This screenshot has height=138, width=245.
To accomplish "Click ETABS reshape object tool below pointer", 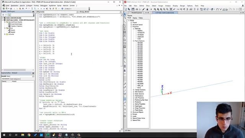I will pos(125,18).
